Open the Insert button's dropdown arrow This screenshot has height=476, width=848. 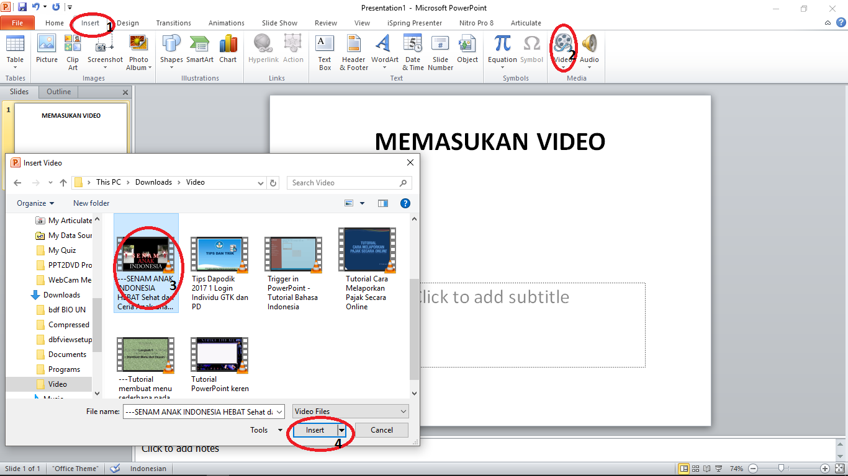tap(340, 430)
